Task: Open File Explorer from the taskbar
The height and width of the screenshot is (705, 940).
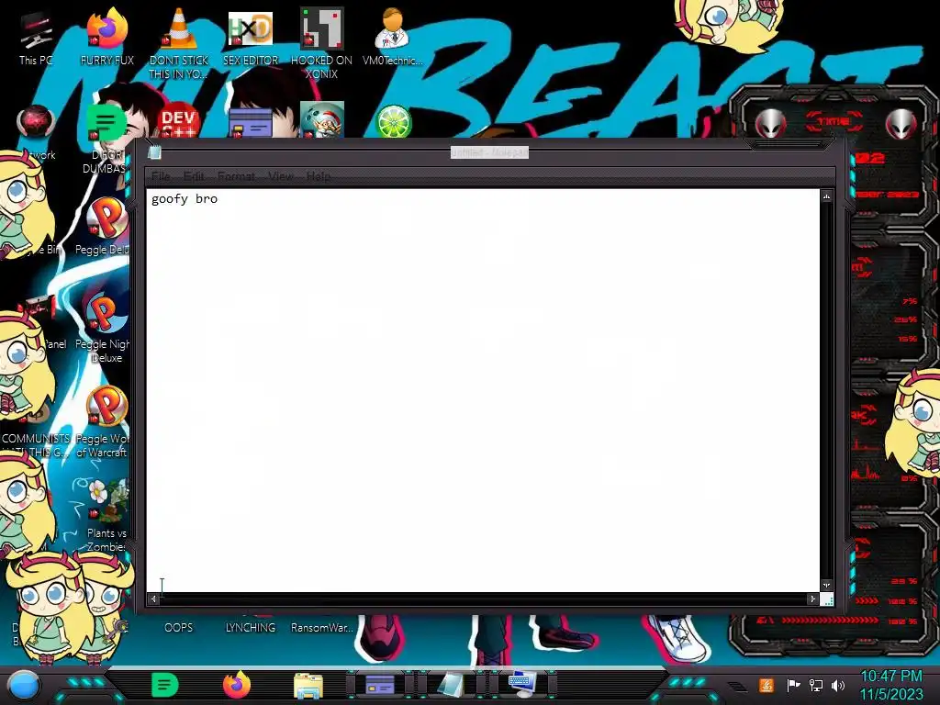Action: [x=308, y=686]
